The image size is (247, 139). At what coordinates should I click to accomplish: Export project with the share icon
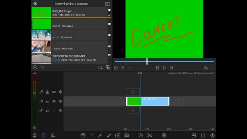[203, 135]
